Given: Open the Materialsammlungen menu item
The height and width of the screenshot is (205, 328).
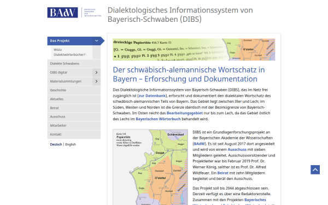Looking at the screenshot, I should [70, 81].
